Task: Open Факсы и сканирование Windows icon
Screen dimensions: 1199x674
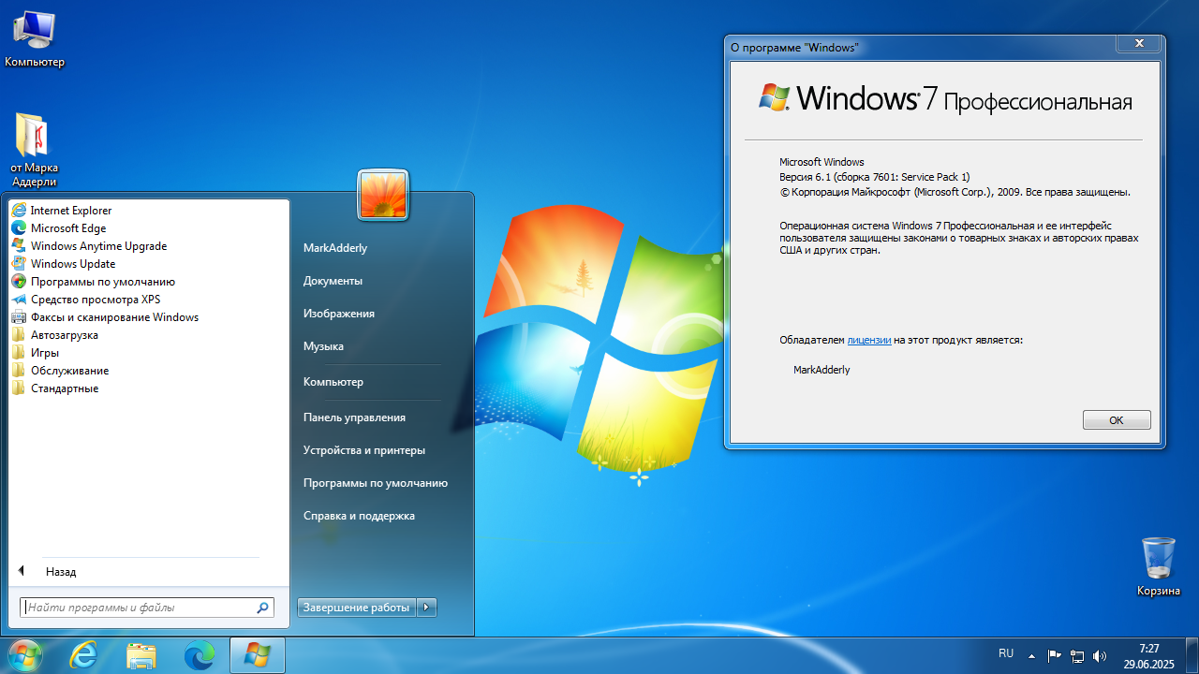Action: pos(19,317)
